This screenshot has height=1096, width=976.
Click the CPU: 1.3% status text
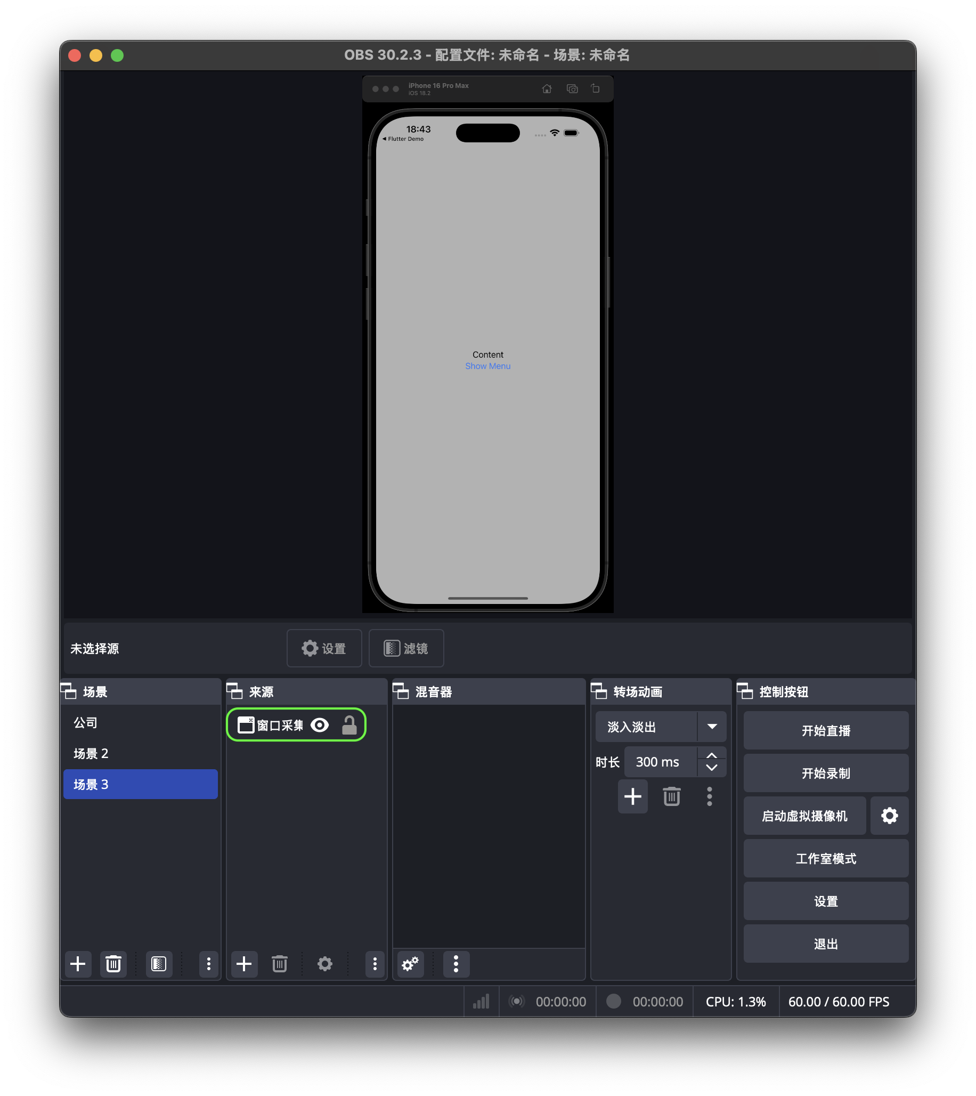click(x=735, y=1002)
